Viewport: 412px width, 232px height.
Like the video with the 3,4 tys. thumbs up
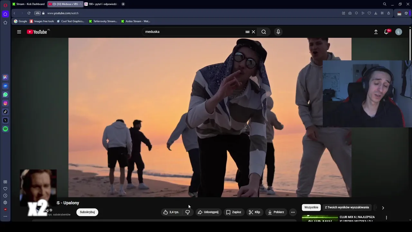coord(171,212)
